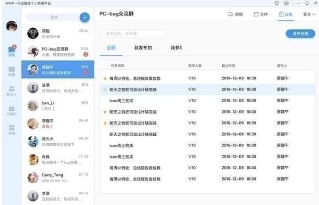Viewport: 319px width, 205px height.
Task: Open the San_Li conversation
Action: click(58, 105)
